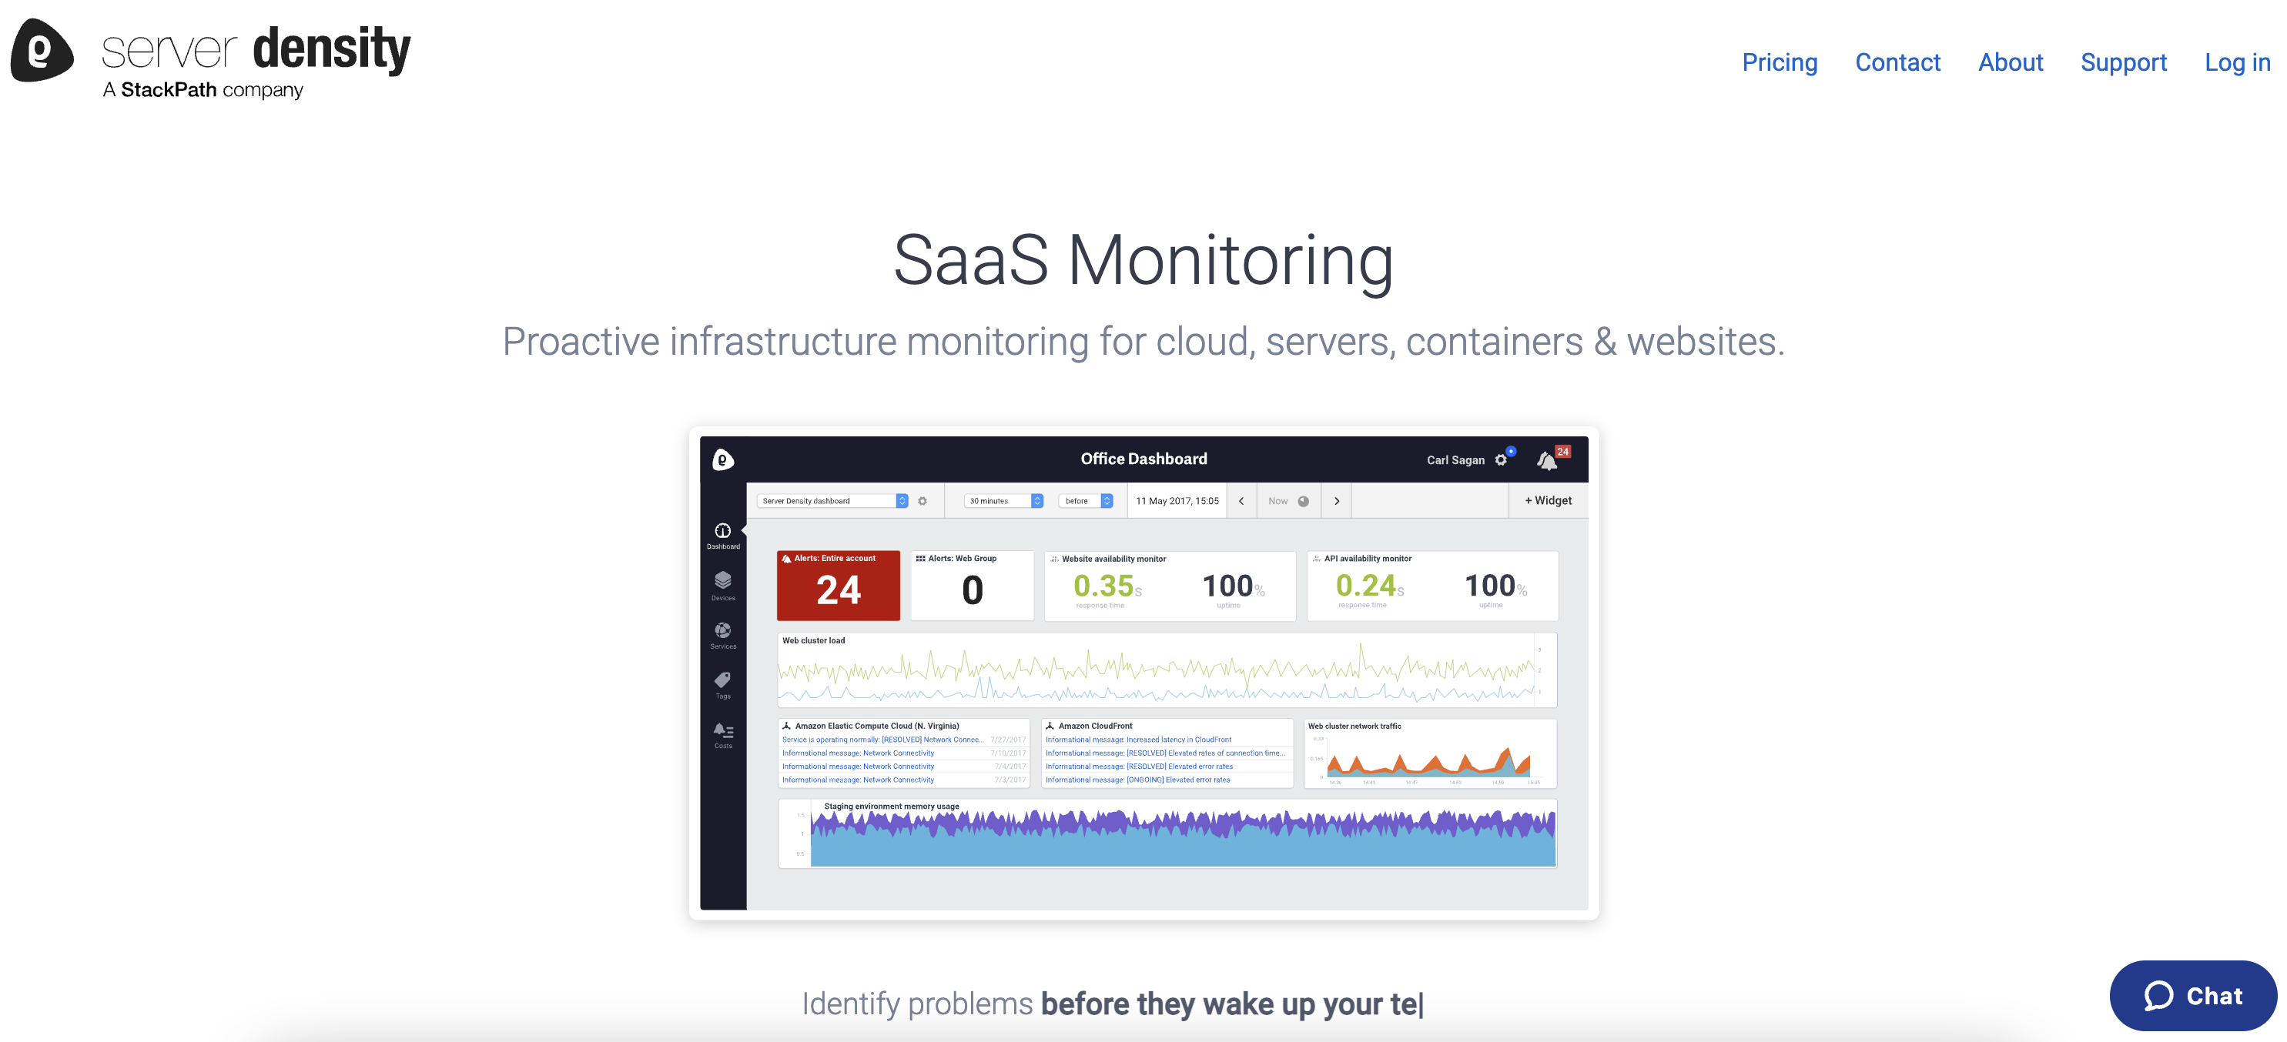Viewport: 2287px width, 1042px height.
Task: Open the Support page
Action: coord(2124,62)
